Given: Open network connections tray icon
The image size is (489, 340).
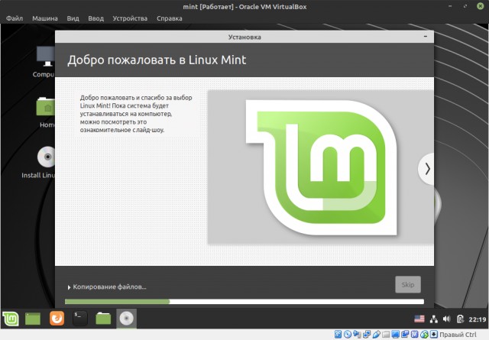Looking at the screenshot, I should coord(434,319).
